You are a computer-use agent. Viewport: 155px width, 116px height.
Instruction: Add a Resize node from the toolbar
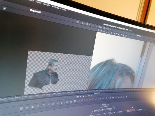(x=79, y=101)
